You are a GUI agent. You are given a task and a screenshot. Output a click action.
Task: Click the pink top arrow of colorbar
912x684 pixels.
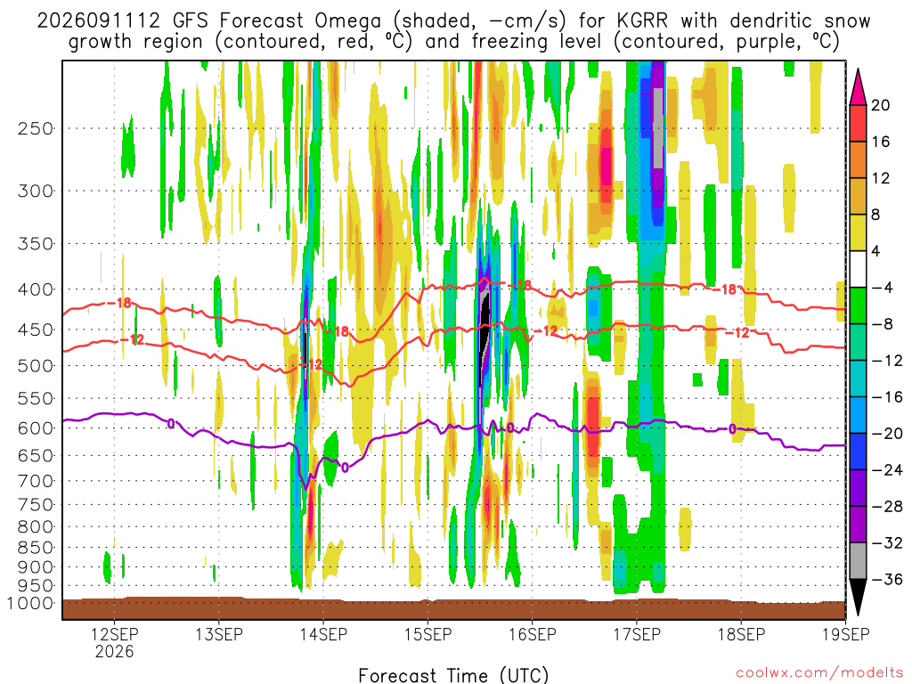pyautogui.click(x=858, y=86)
